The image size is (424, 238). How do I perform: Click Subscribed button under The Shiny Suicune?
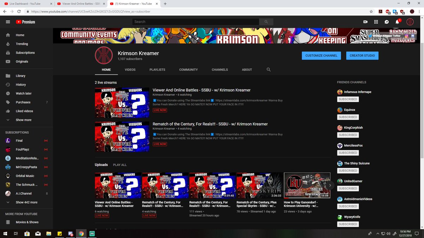[348, 171]
